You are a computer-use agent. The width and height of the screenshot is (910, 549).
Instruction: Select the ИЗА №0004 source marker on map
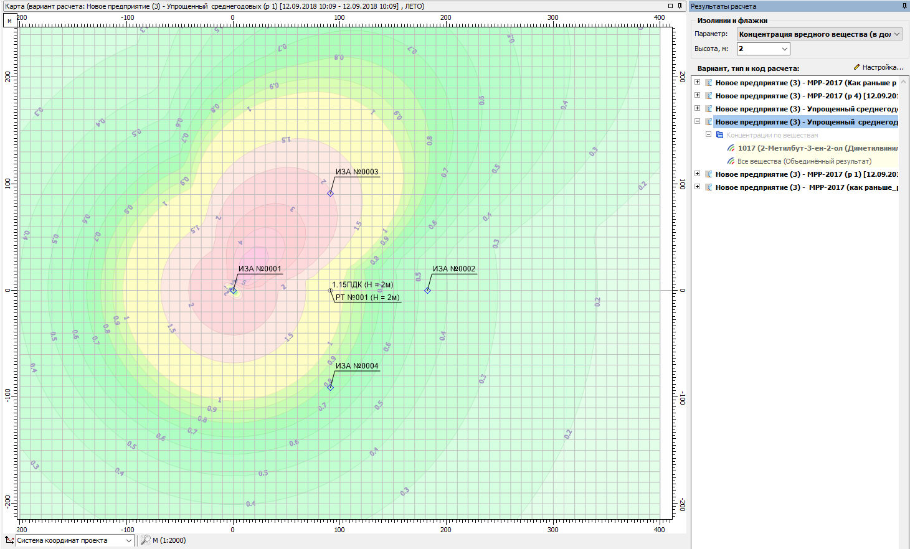click(330, 387)
